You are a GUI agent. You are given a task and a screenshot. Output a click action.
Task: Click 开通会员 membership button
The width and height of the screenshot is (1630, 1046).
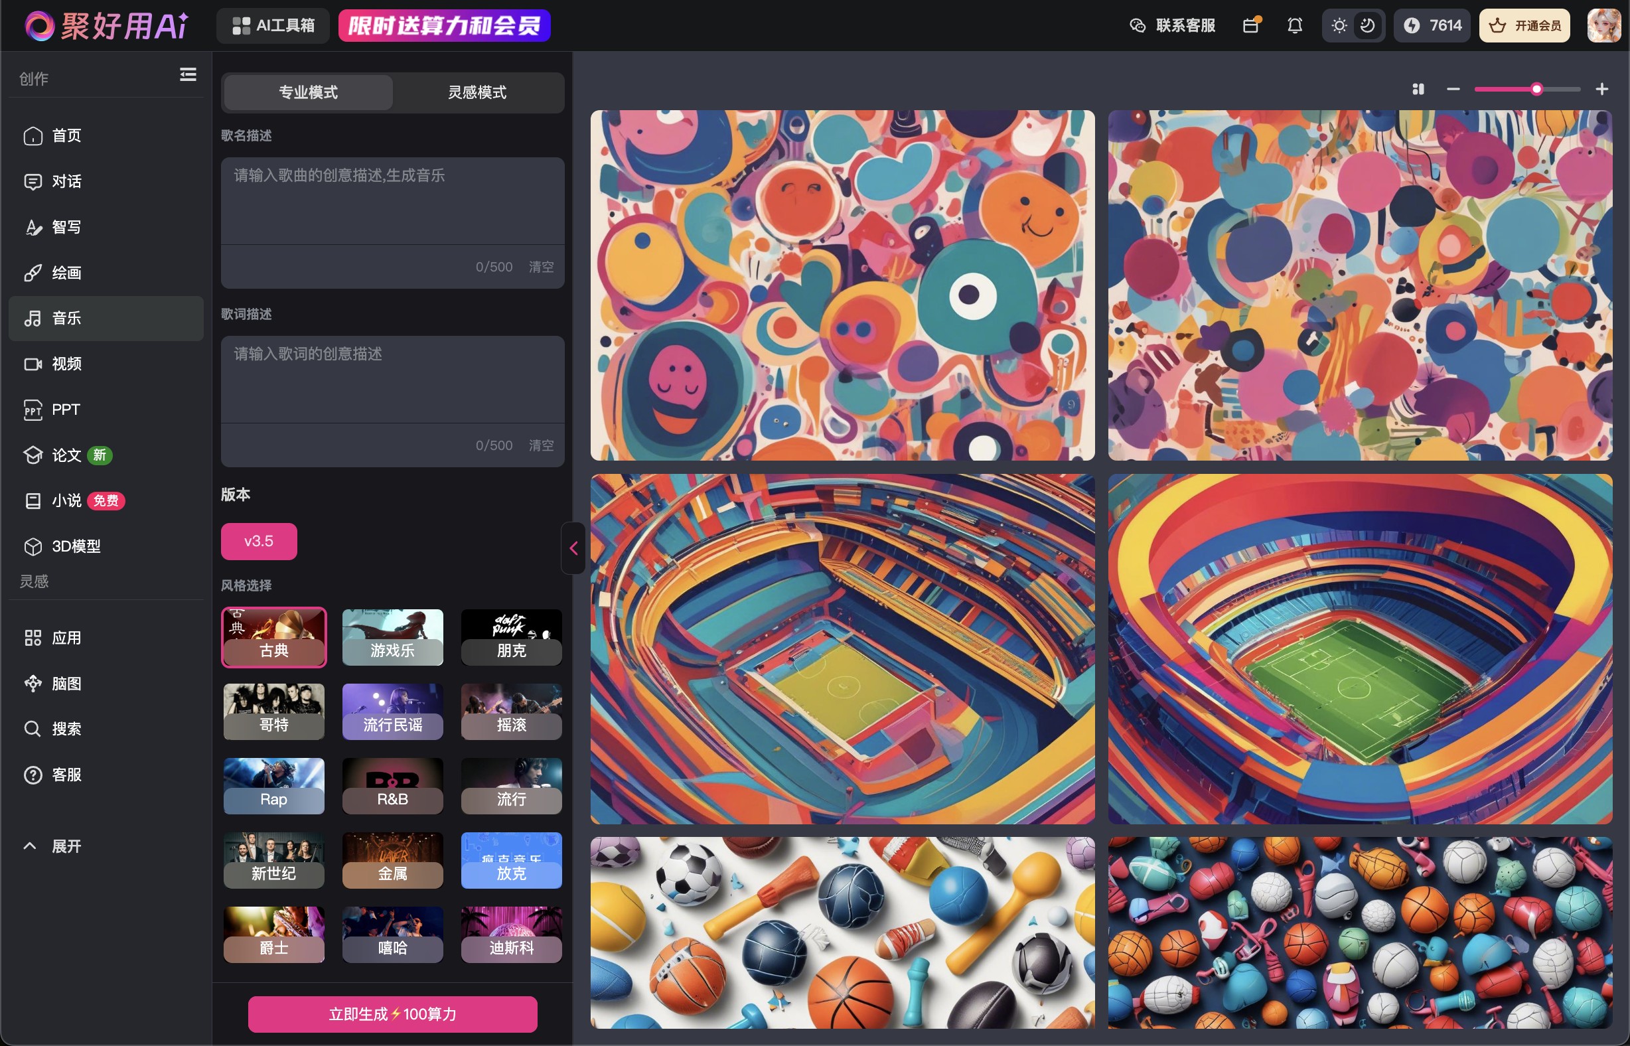(1524, 26)
